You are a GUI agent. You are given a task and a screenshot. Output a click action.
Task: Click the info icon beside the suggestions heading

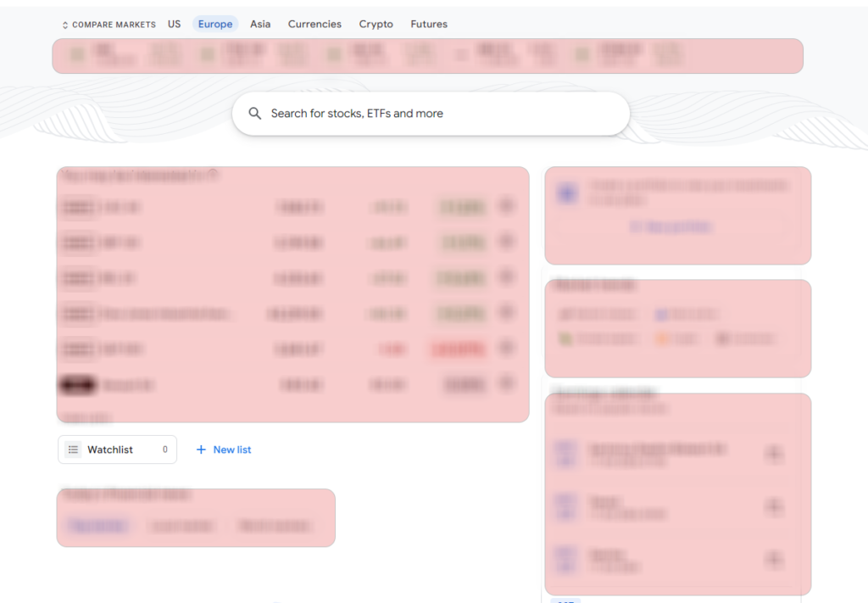tap(214, 175)
